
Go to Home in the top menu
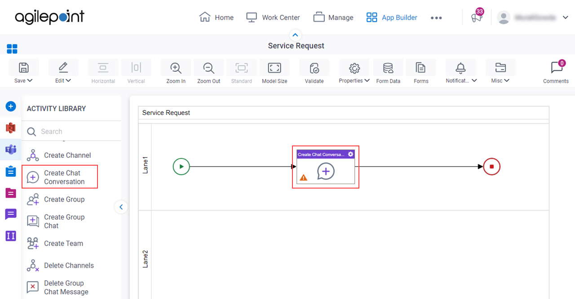(x=217, y=18)
